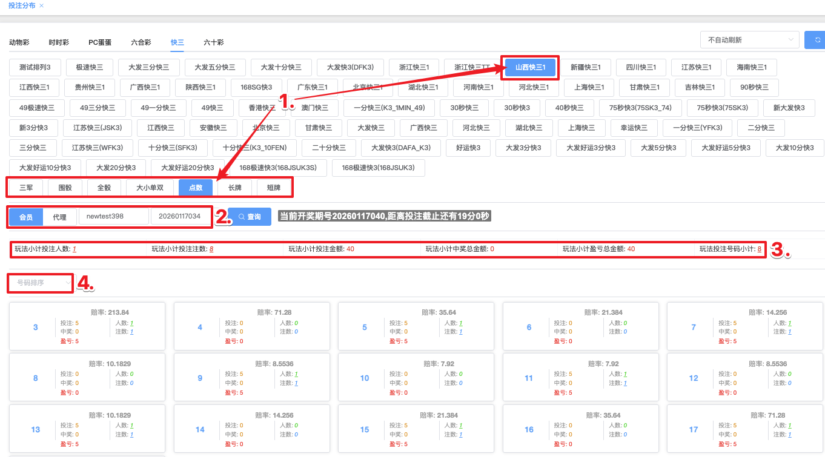Select the 新疆快三1 lottery button
This screenshot has height=457, width=825.
point(585,67)
